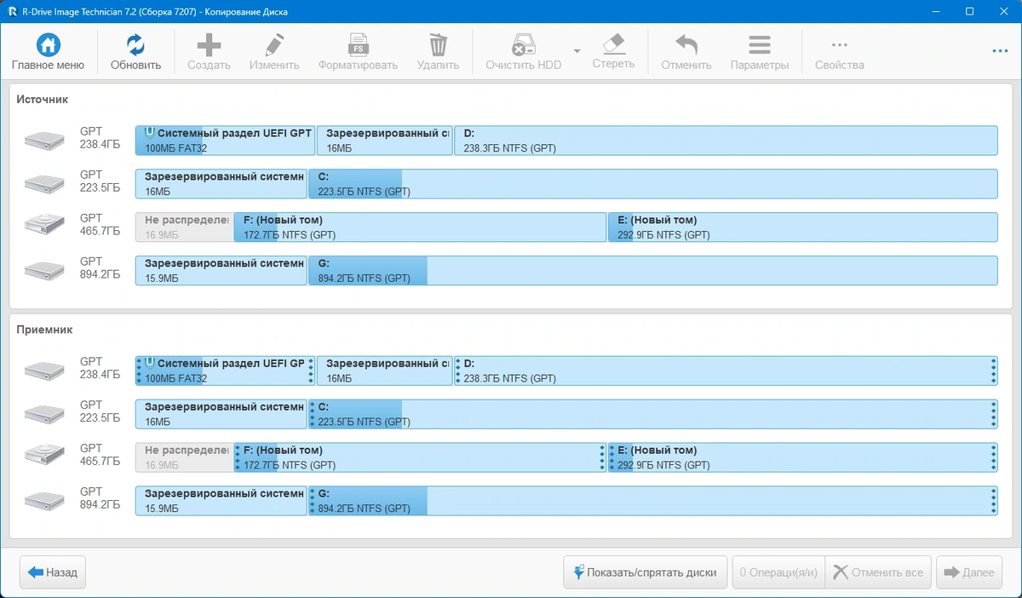Click the Удалить trash icon
This screenshot has width=1022, height=598.
[438, 45]
